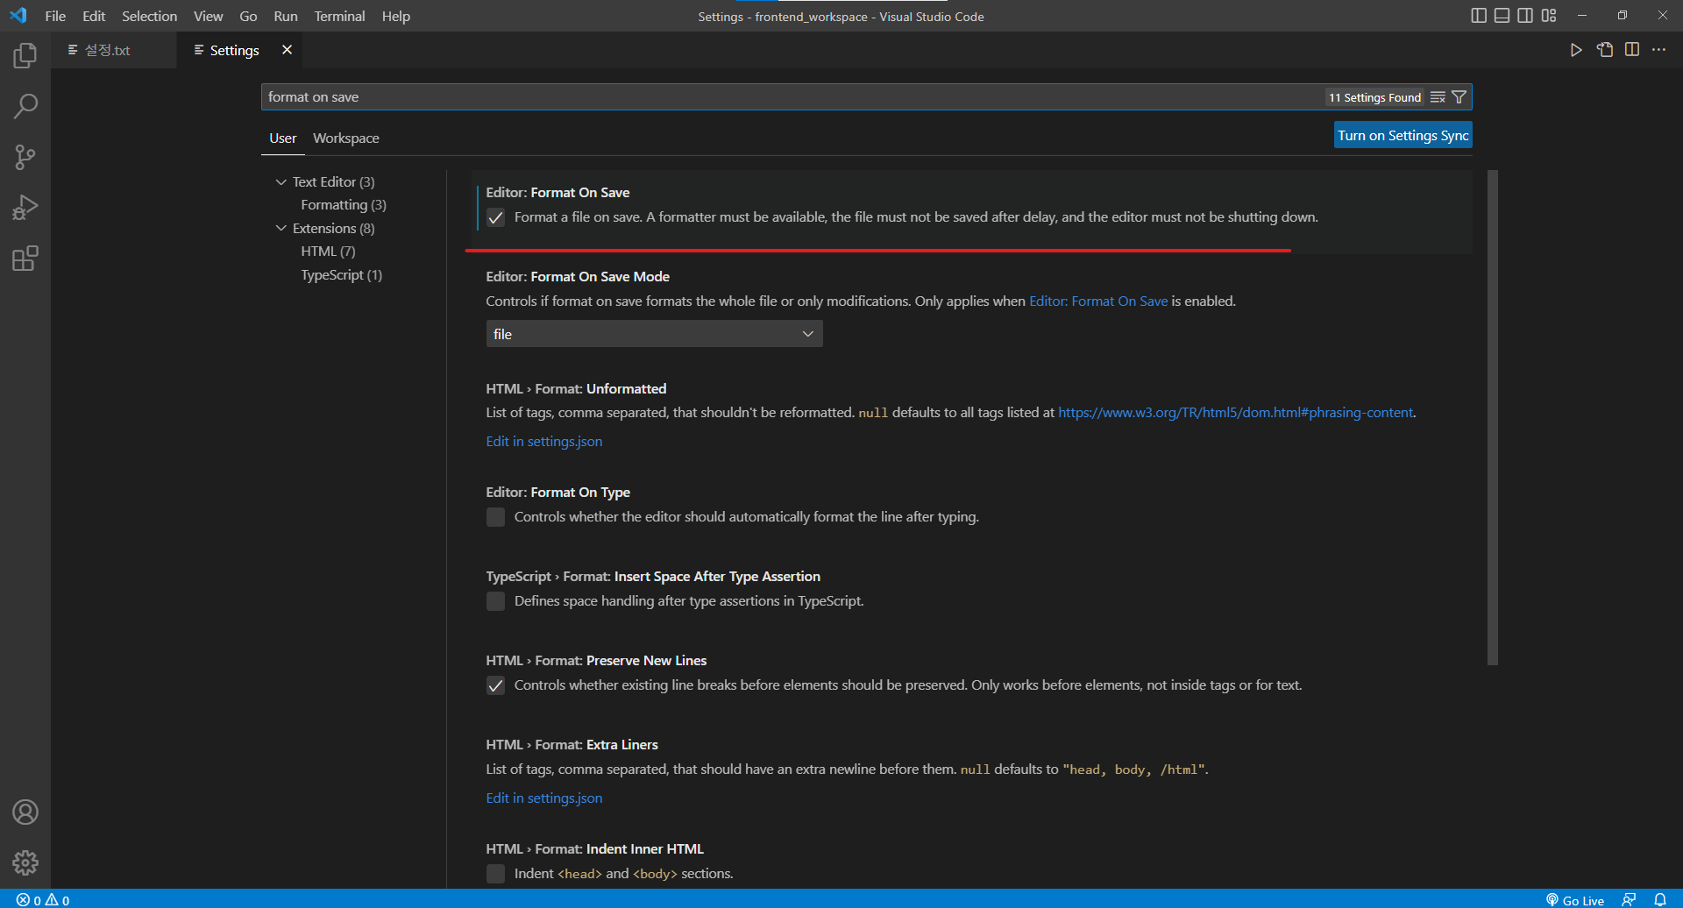Click the settings list vertical scrollbar
The height and width of the screenshot is (908, 1683).
[1492, 417]
